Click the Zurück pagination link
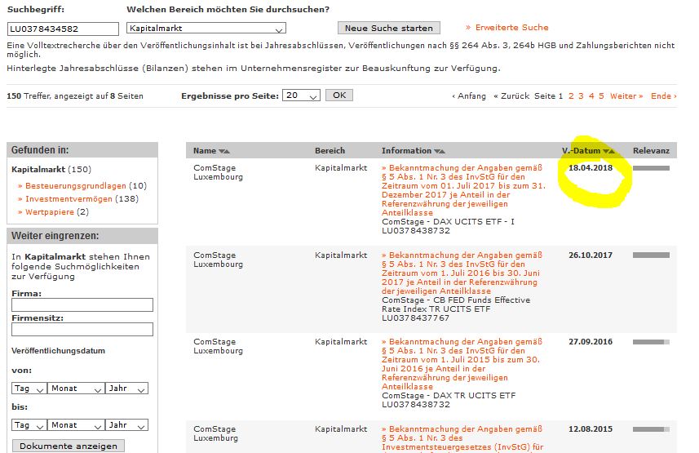699x453 pixels. [x=511, y=96]
